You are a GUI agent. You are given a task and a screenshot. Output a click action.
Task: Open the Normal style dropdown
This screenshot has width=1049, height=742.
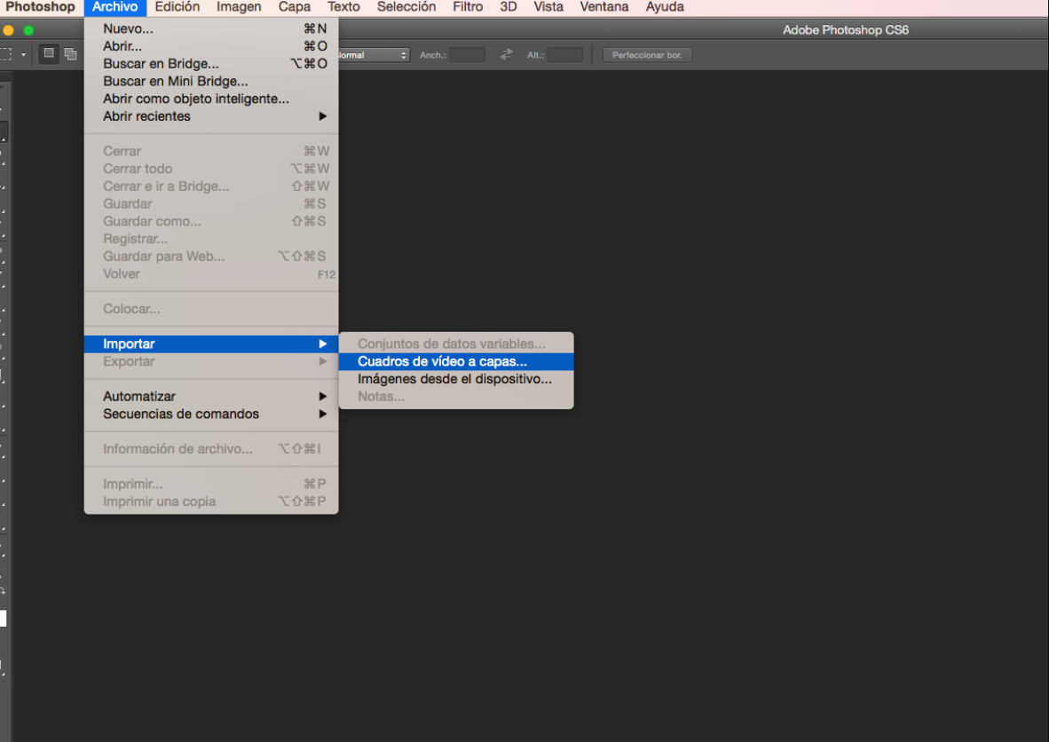[x=373, y=55]
